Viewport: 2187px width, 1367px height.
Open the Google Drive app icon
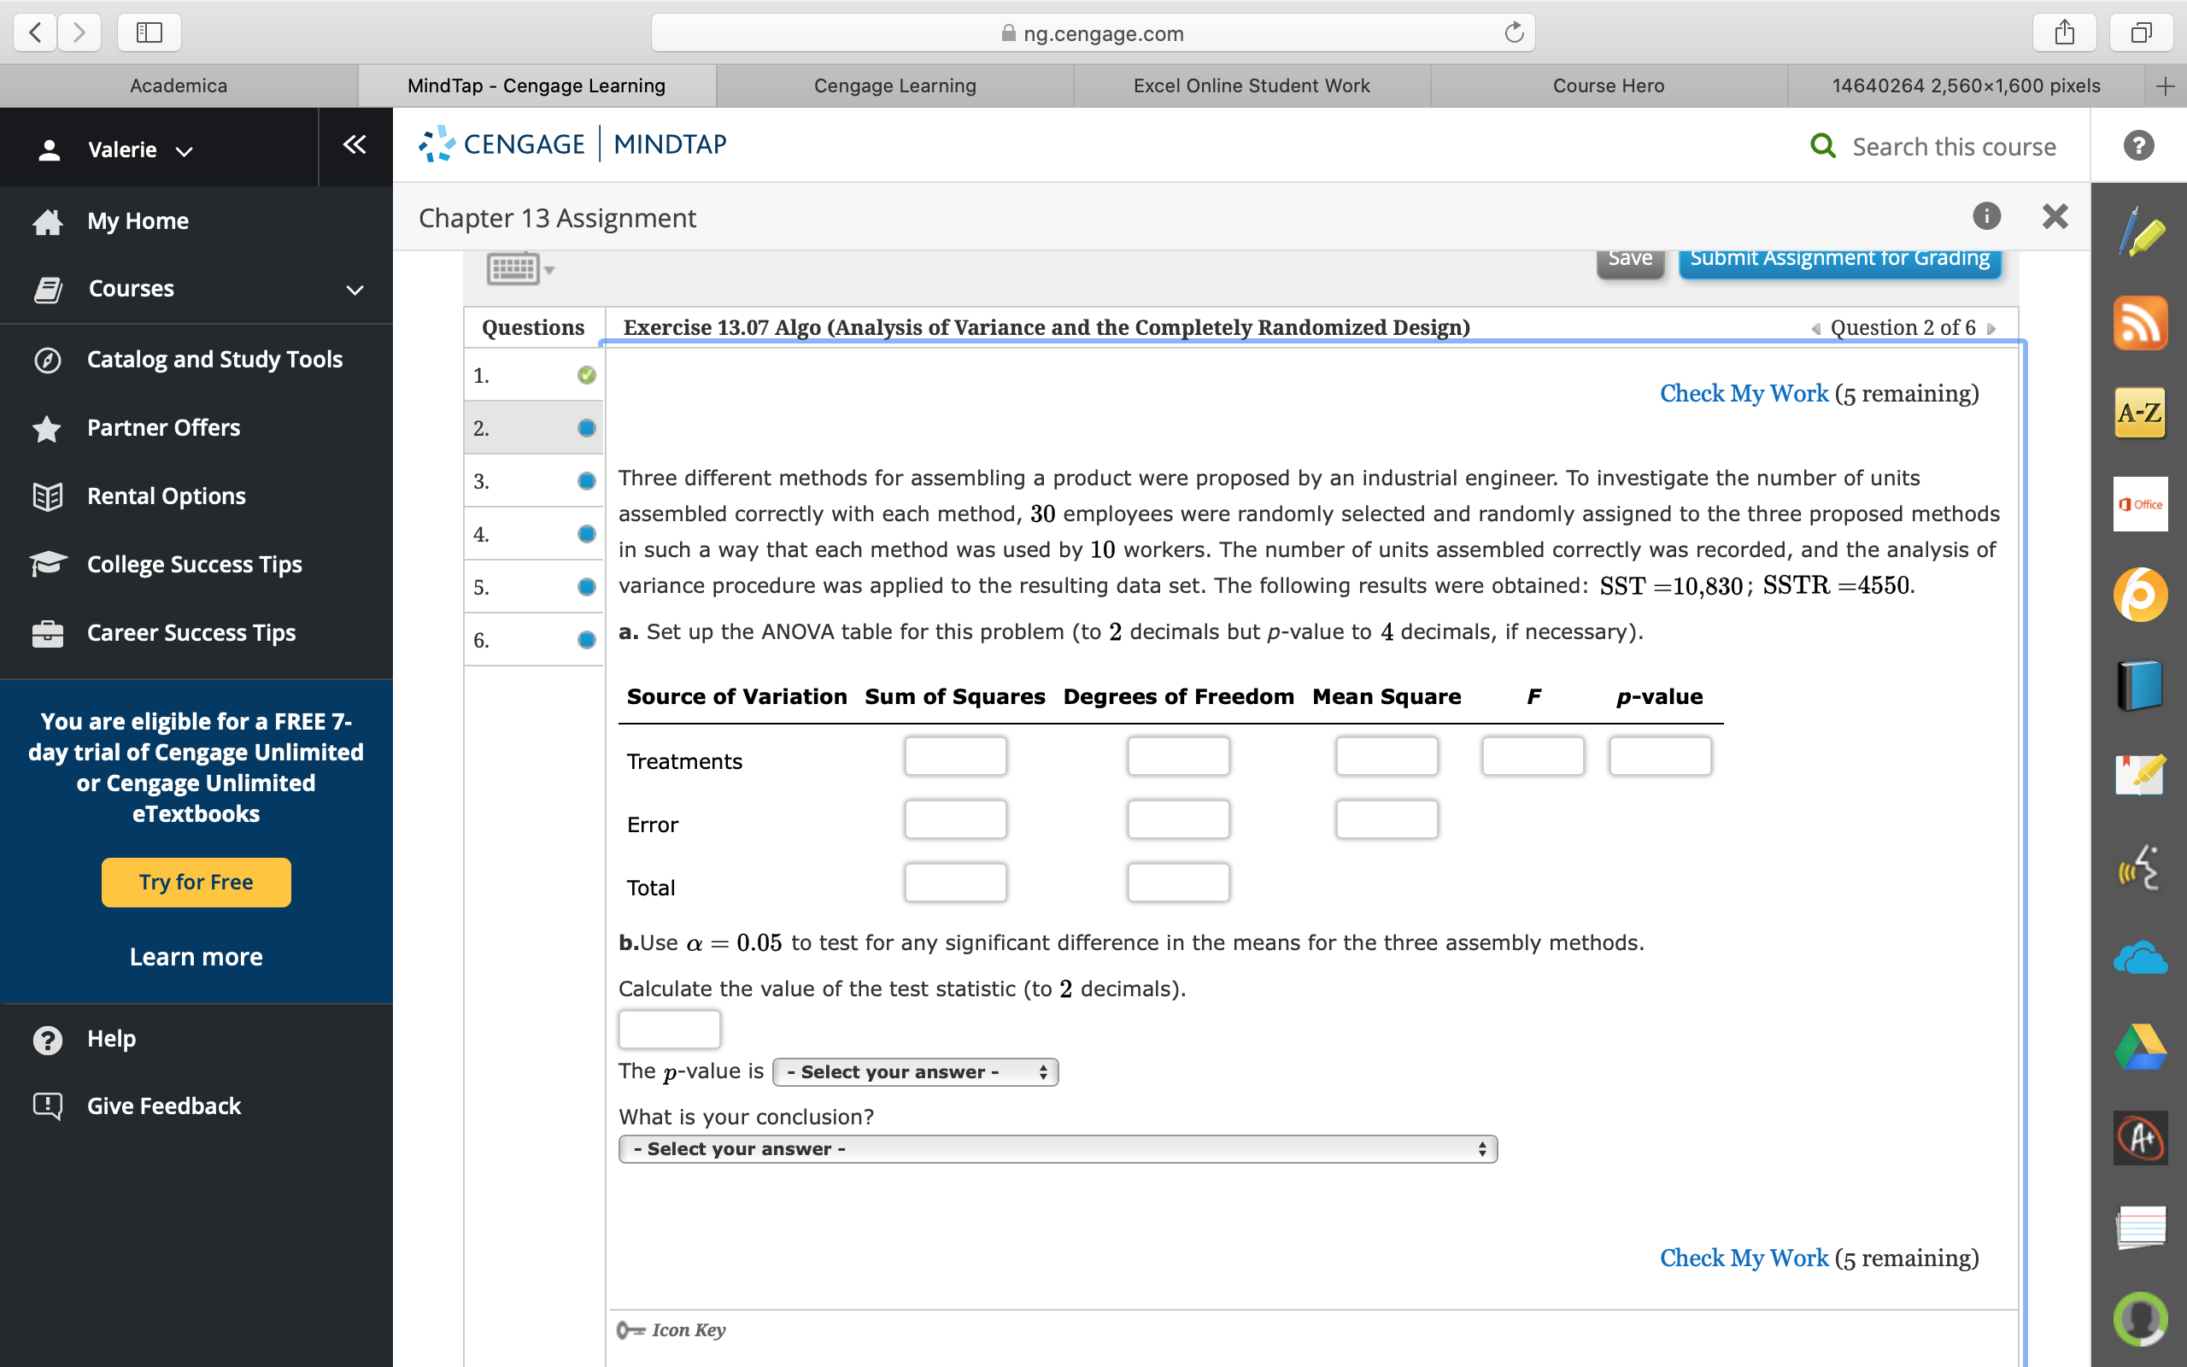tap(2139, 1047)
